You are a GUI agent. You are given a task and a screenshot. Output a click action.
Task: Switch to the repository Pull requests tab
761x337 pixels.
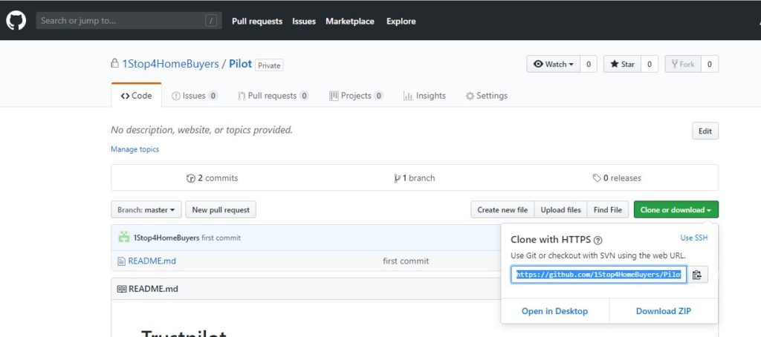(x=273, y=96)
